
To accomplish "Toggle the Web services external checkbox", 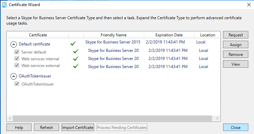I will pos(17,65).
